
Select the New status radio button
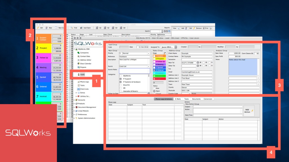tap(154, 88)
